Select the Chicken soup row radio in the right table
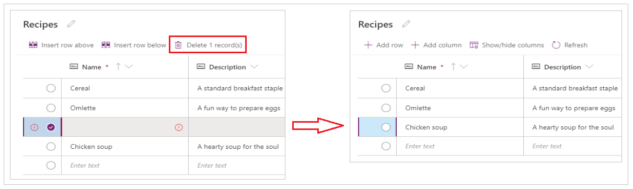 (386, 127)
